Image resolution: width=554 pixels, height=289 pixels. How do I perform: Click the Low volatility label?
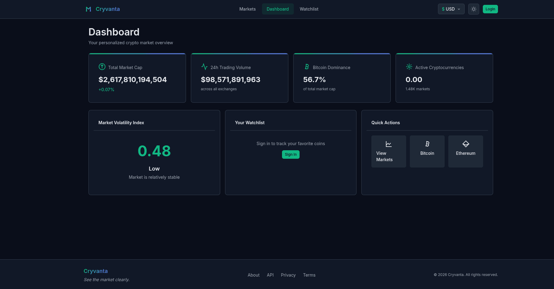tap(154, 169)
